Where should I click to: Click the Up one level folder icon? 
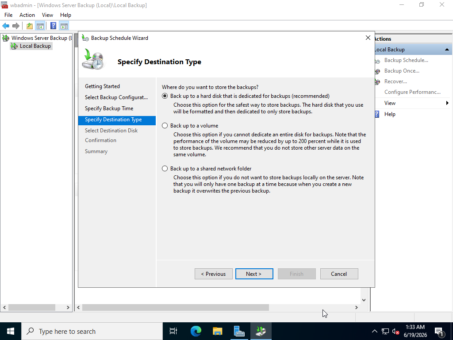30,26
